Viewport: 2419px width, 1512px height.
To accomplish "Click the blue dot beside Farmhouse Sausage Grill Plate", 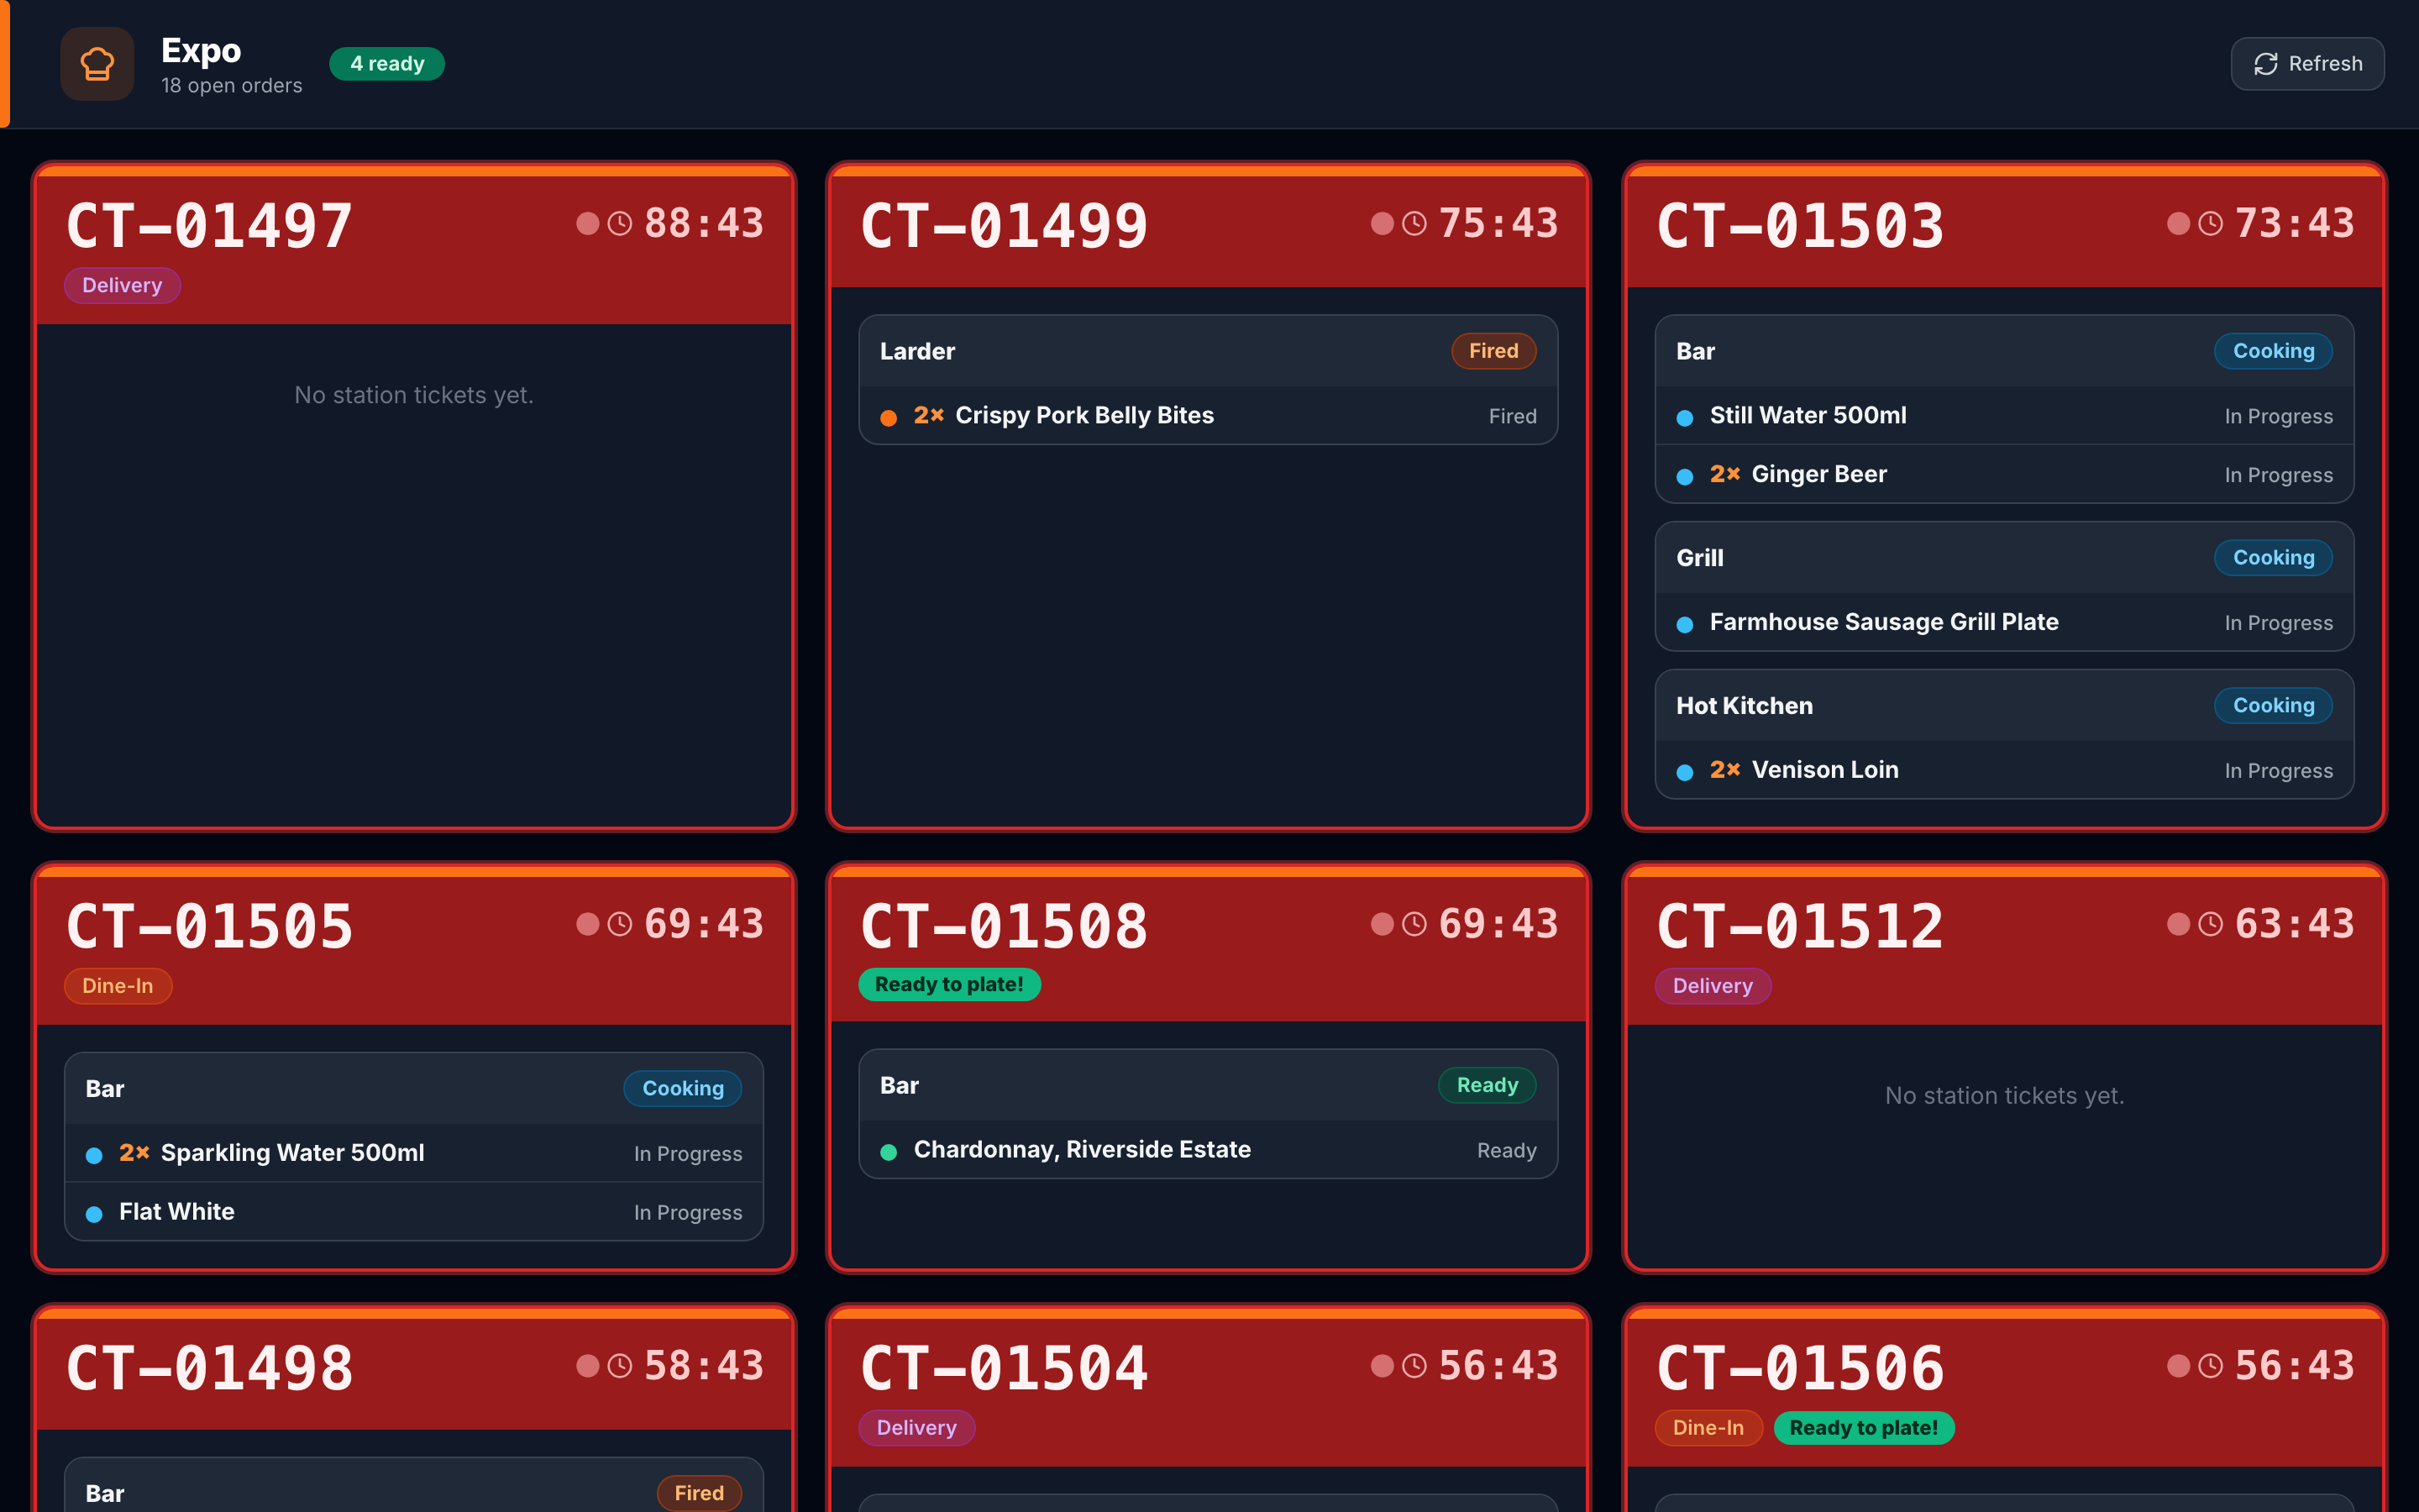I will (1685, 625).
